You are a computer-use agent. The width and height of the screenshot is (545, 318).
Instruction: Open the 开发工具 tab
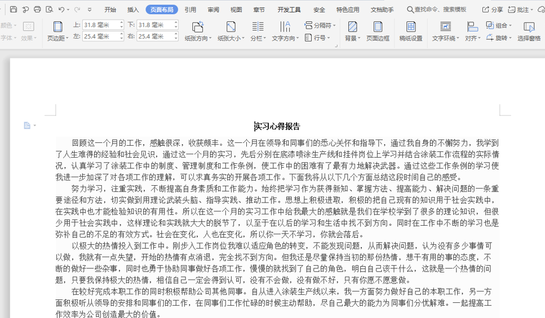click(x=289, y=10)
